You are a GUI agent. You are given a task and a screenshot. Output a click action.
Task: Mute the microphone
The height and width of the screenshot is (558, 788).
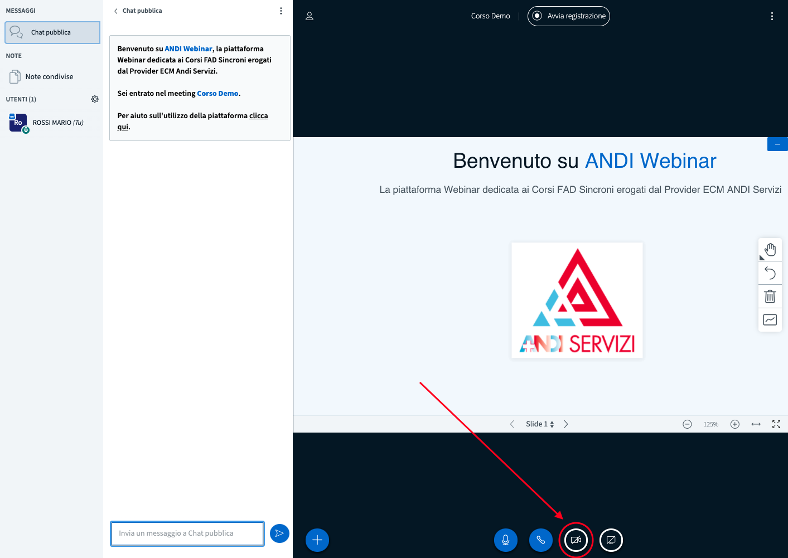(x=506, y=540)
